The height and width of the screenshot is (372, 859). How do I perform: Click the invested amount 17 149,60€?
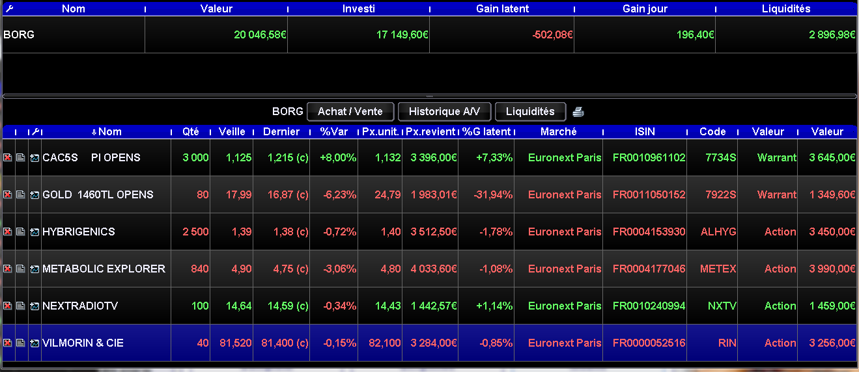[402, 34]
